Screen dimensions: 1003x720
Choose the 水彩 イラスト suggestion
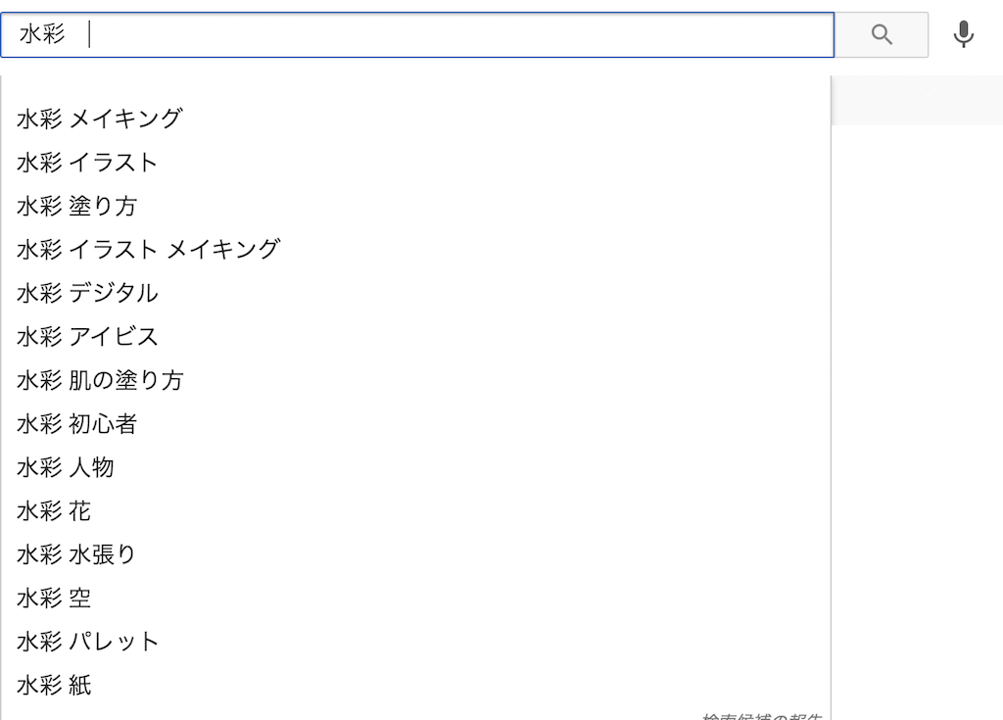click(x=87, y=163)
